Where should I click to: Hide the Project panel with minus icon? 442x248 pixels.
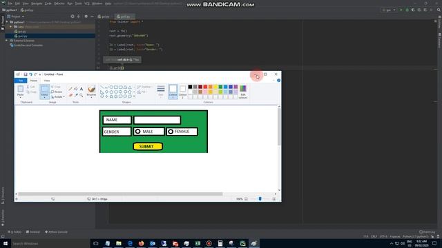click(92, 17)
